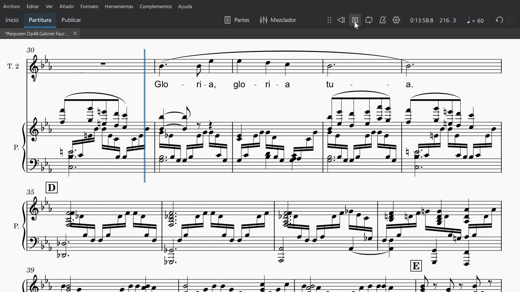Select rehearsal mark D
Viewport: 520px width, 292px height.
[x=52, y=187]
